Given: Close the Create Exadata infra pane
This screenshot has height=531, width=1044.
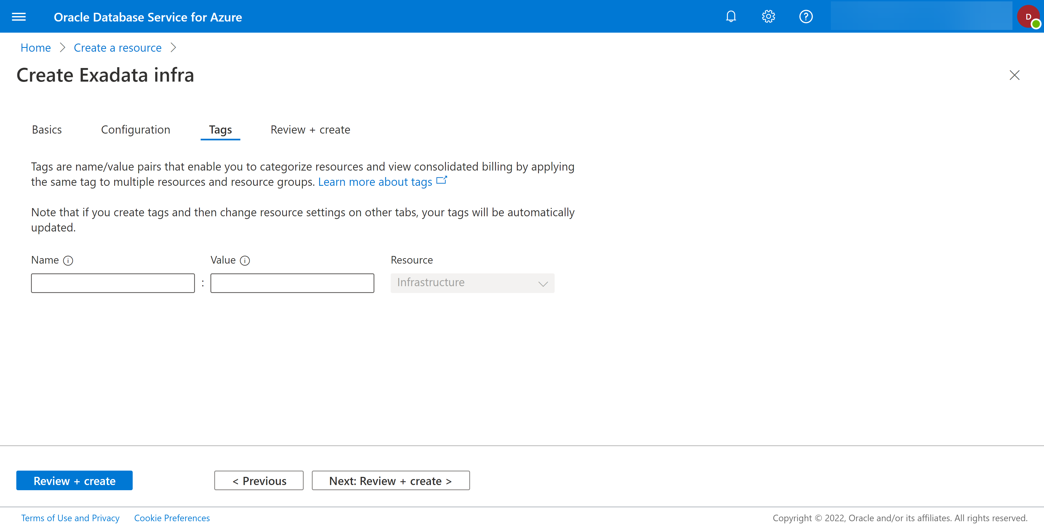Looking at the screenshot, I should pyautogui.click(x=1014, y=75).
